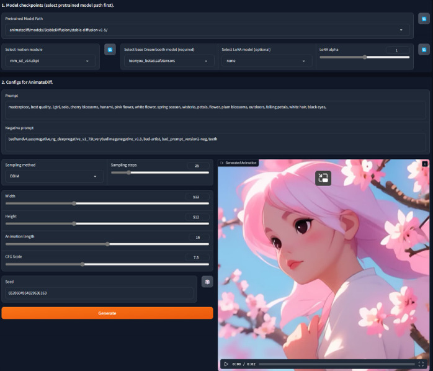Click the picture-in-picture icon over the video

tap(323, 179)
